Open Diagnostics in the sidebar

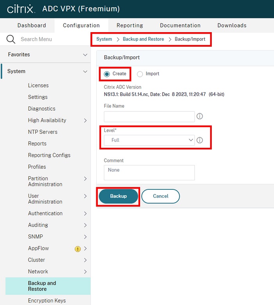(x=41, y=109)
